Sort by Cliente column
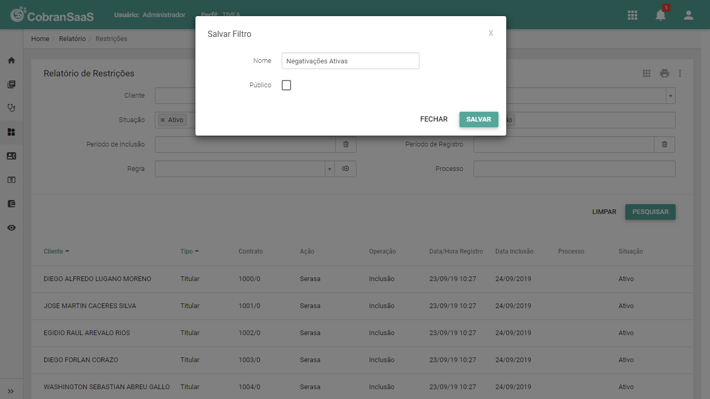The image size is (710, 399). tap(56, 251)
